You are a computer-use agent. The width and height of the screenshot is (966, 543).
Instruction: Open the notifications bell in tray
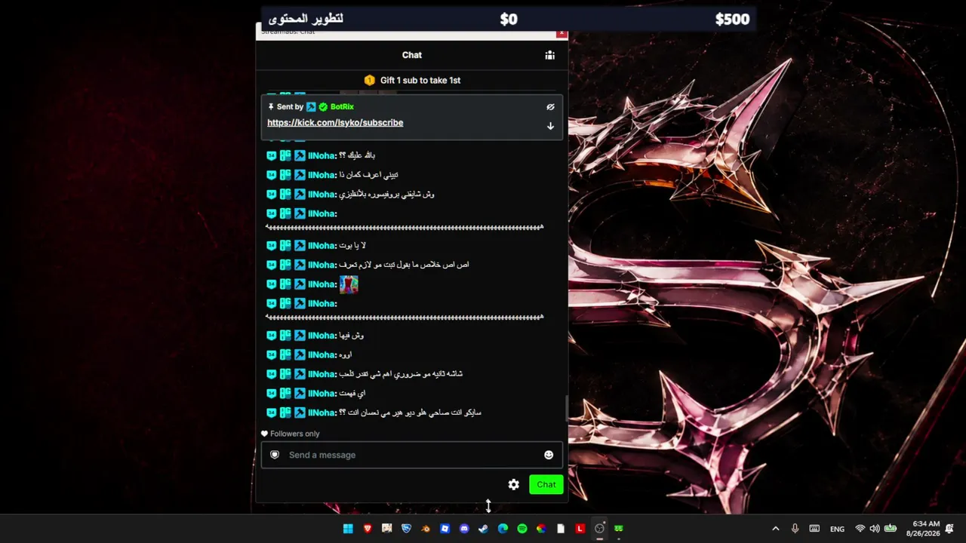click(x=949, y=529)
